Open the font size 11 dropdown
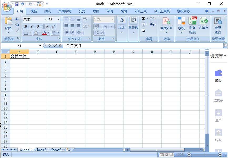Image resolution: width=228 pixels, height=158 pixels. 58,19
